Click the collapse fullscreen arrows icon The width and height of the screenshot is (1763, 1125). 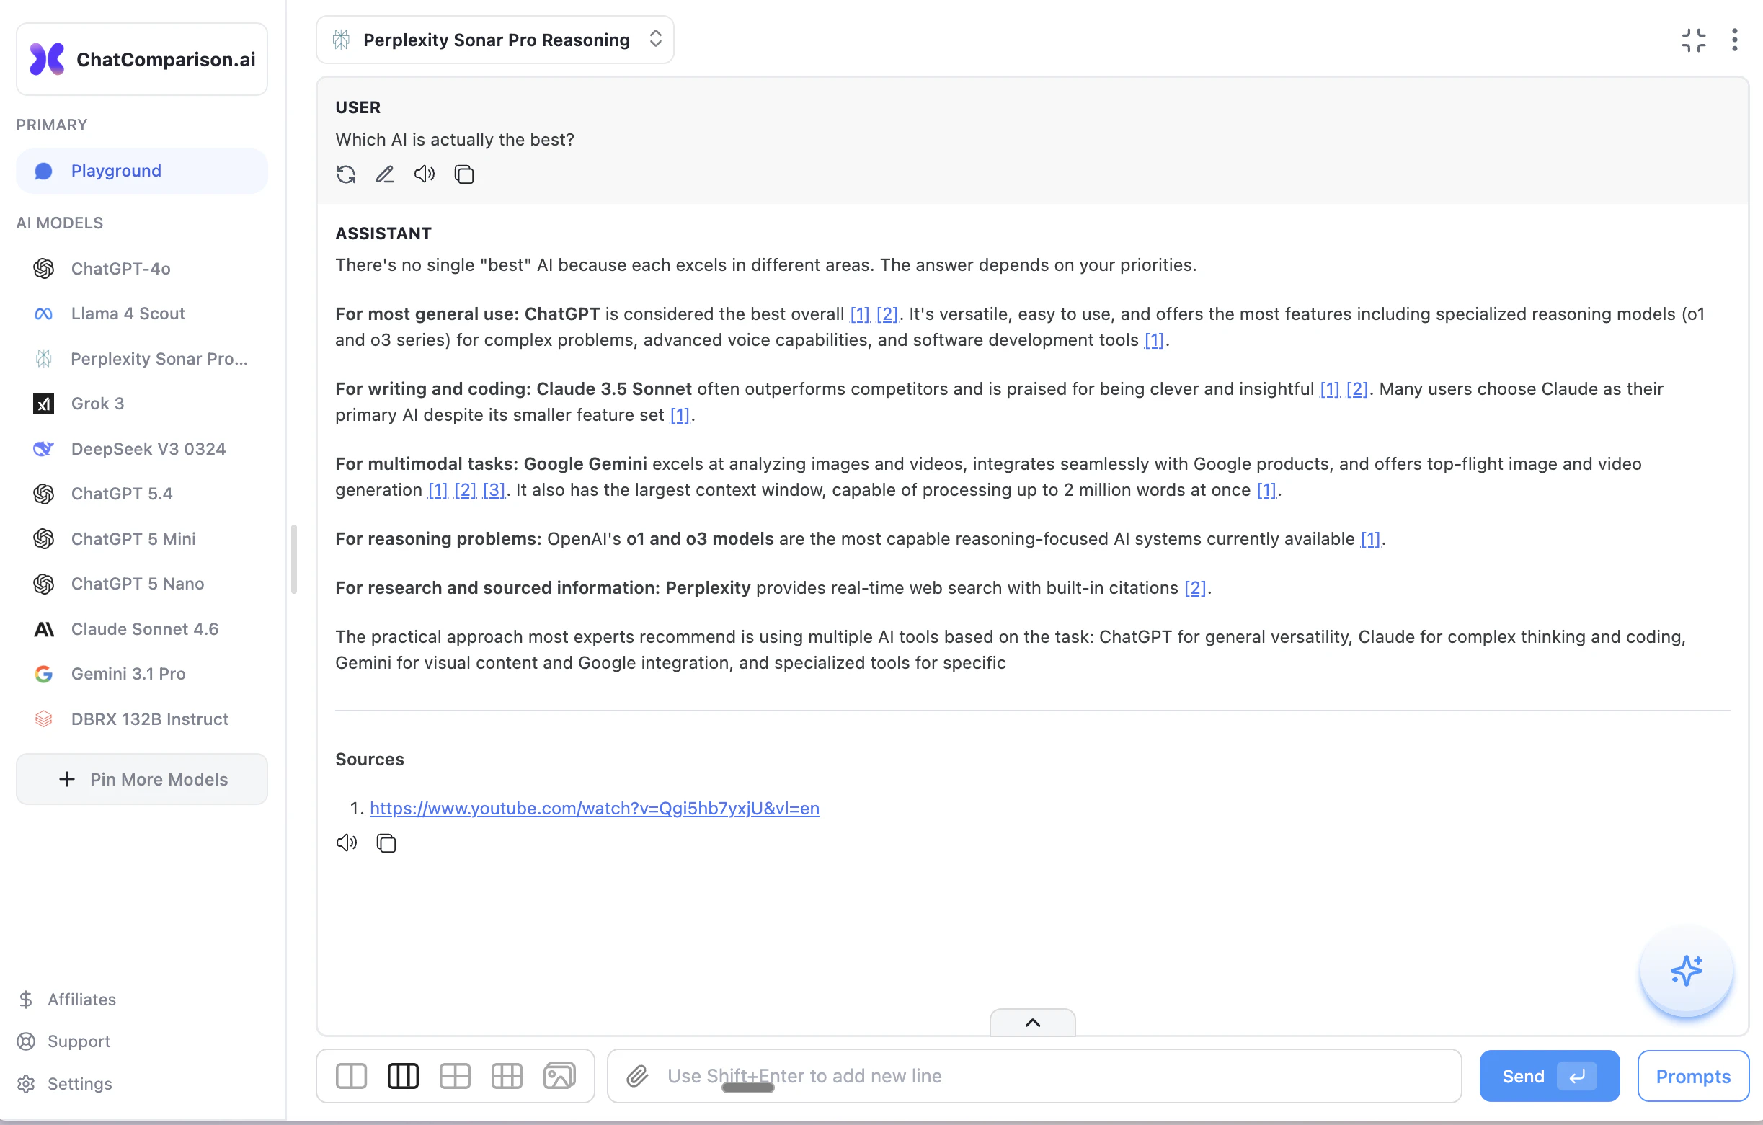click(1692, 40)
